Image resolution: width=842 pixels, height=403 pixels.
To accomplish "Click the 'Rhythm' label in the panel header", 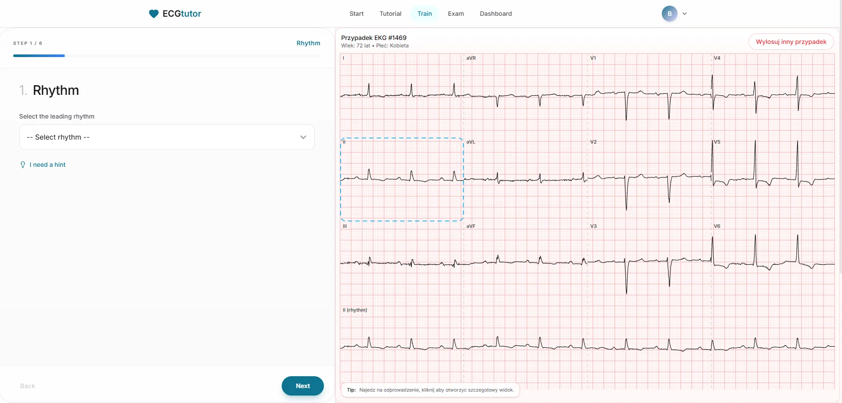I will (308, 43).
